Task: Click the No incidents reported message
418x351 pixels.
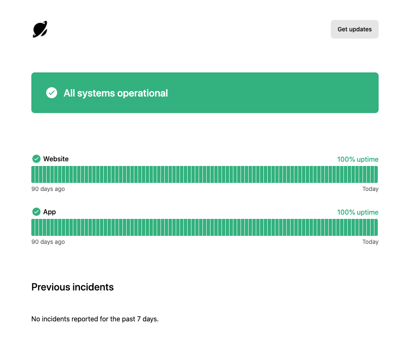Action: (x=95, y=319)
